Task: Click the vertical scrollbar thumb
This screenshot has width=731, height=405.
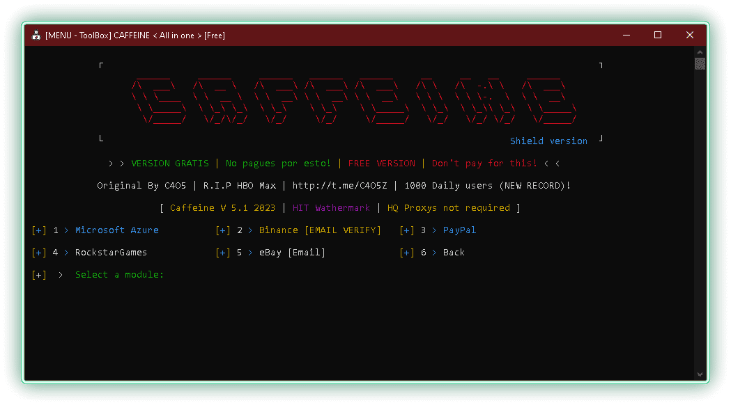Action: 700,64
